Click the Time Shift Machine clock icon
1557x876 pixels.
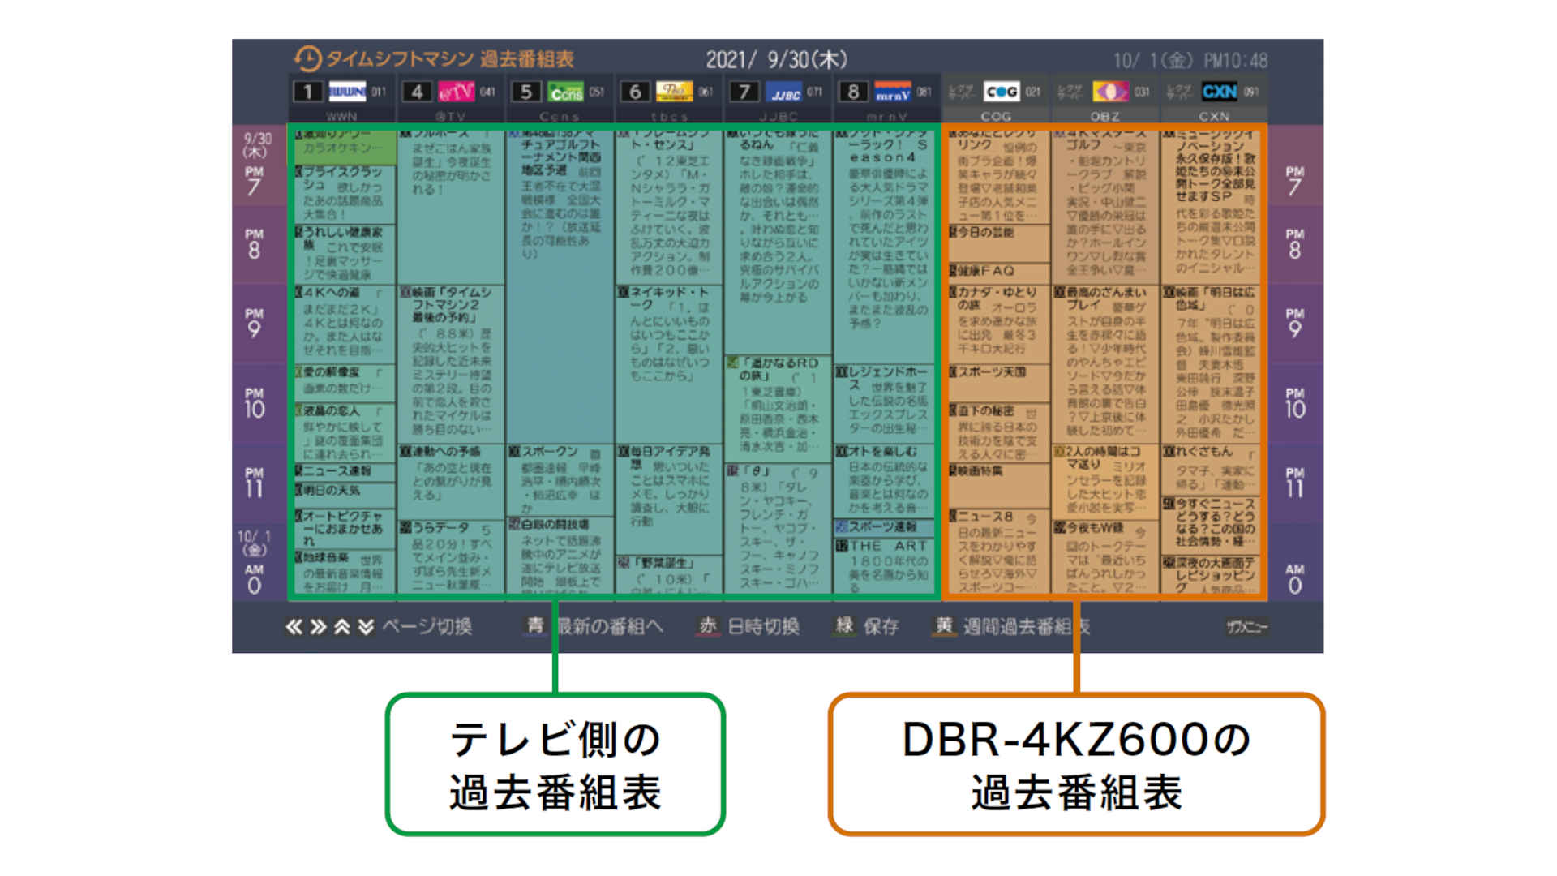(x=307, y=58)
